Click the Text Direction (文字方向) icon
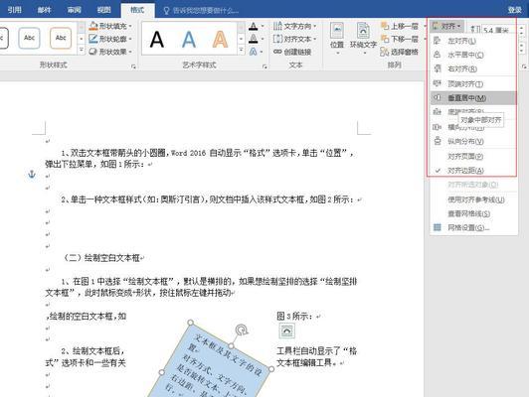The width and height of the screenshot is (529, 397). click(277, 26)
